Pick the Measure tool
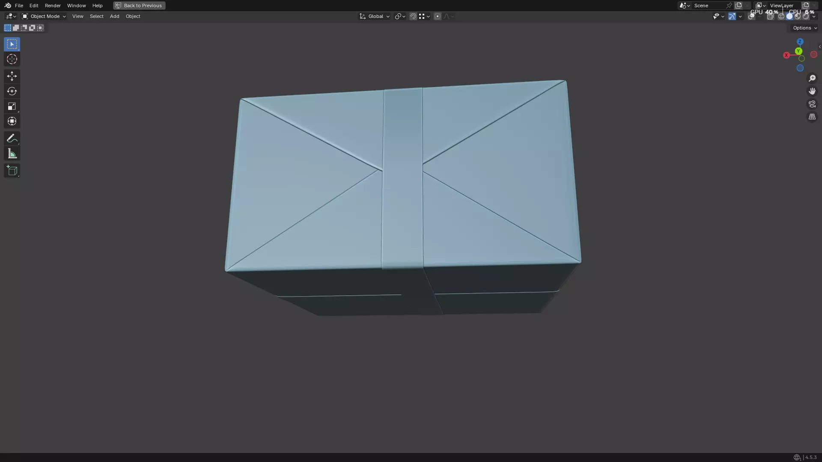The width and height of the screenshot is (822, 462). [12, 154]
